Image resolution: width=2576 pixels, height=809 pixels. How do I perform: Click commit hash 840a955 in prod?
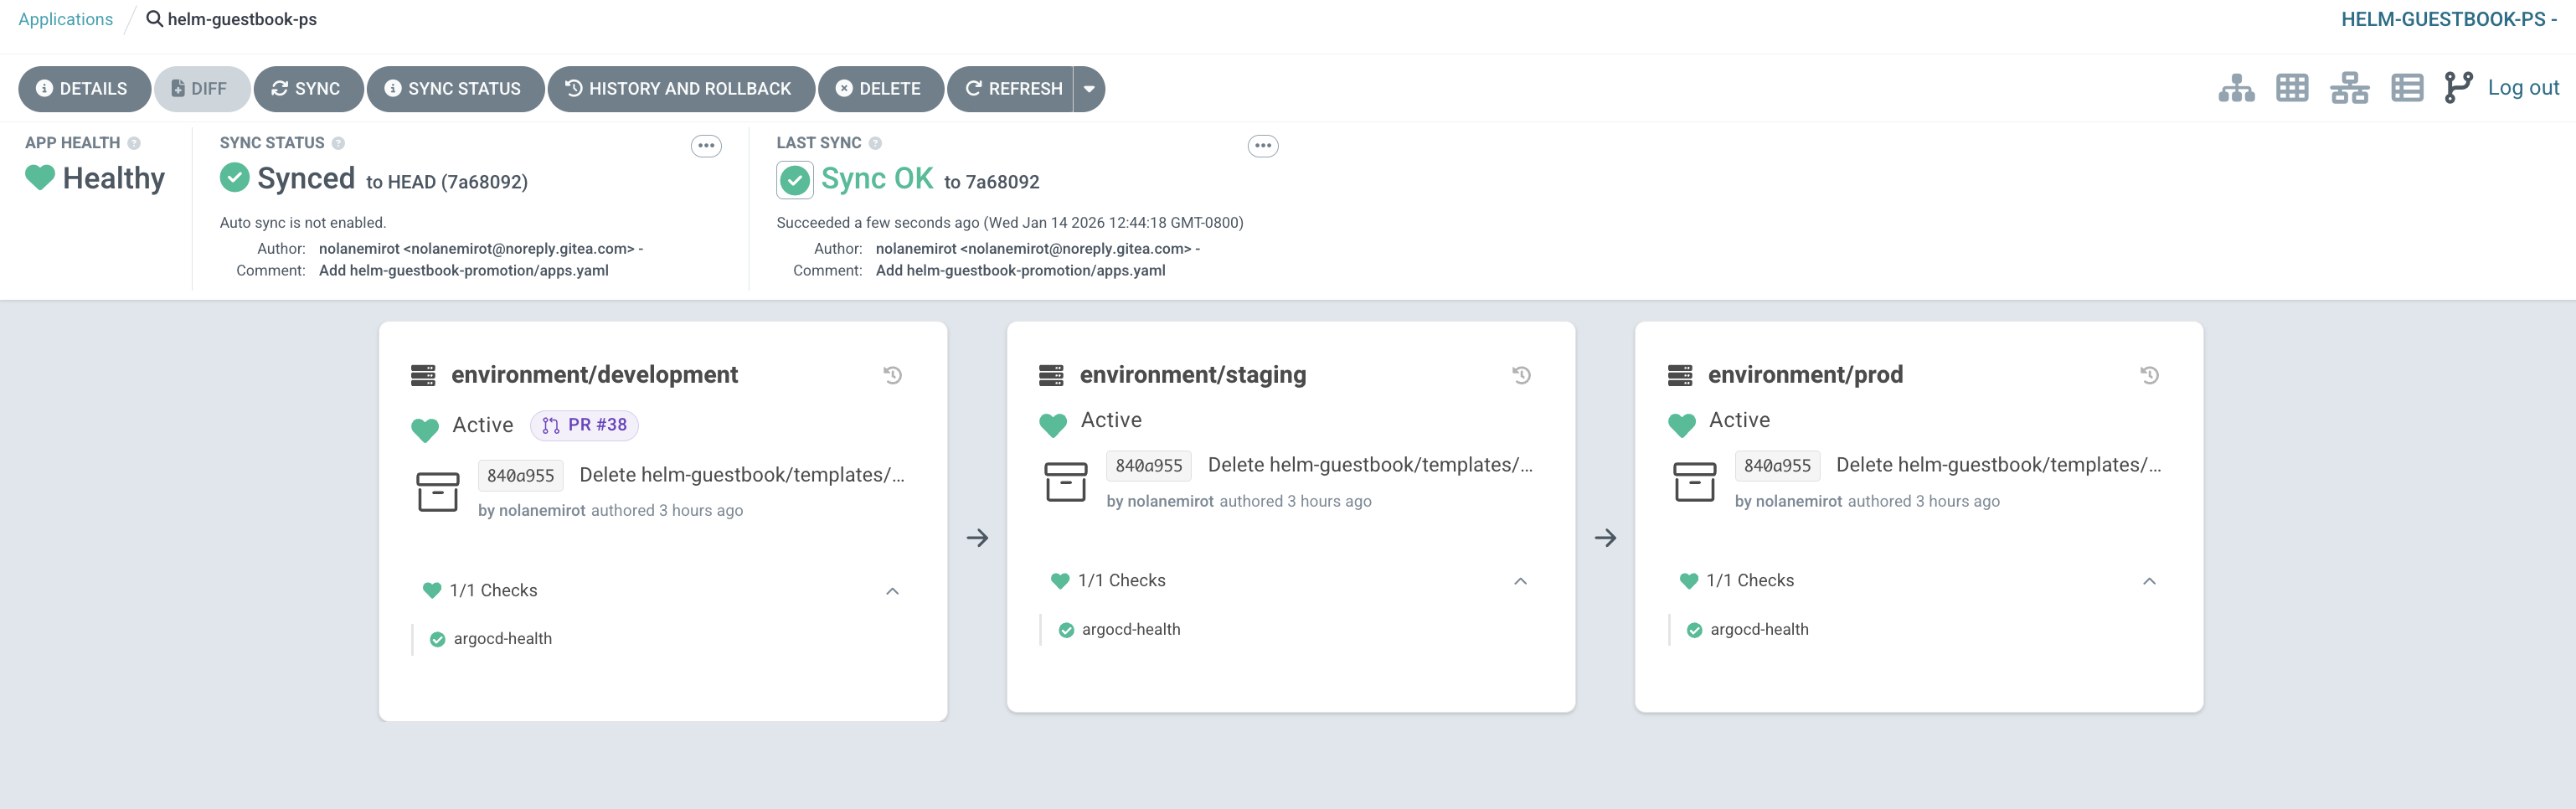[1777, 466]
